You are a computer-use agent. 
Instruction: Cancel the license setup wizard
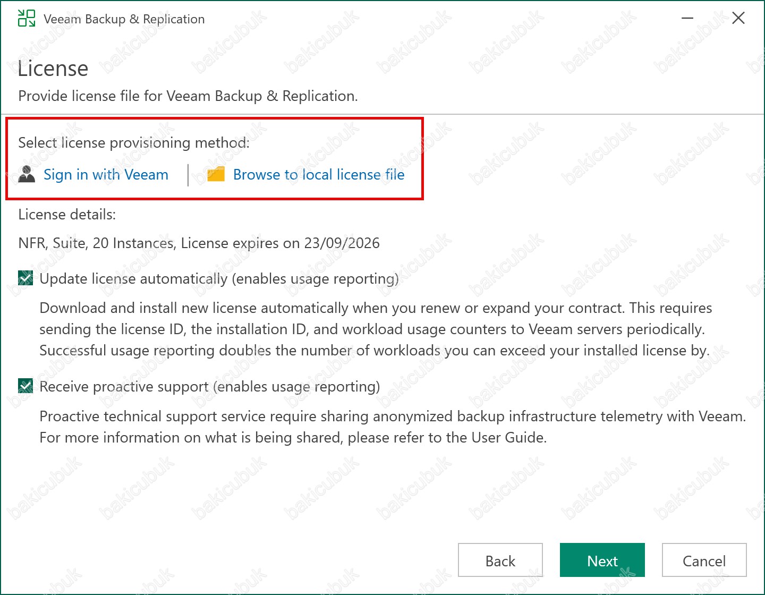704,560
